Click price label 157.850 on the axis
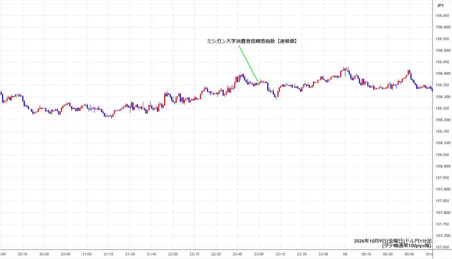This screenshot has height=259, width=452. click(442, 201)
